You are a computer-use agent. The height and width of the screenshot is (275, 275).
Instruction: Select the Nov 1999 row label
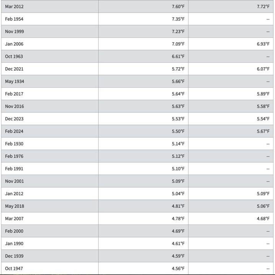click(x=15, y=31)
